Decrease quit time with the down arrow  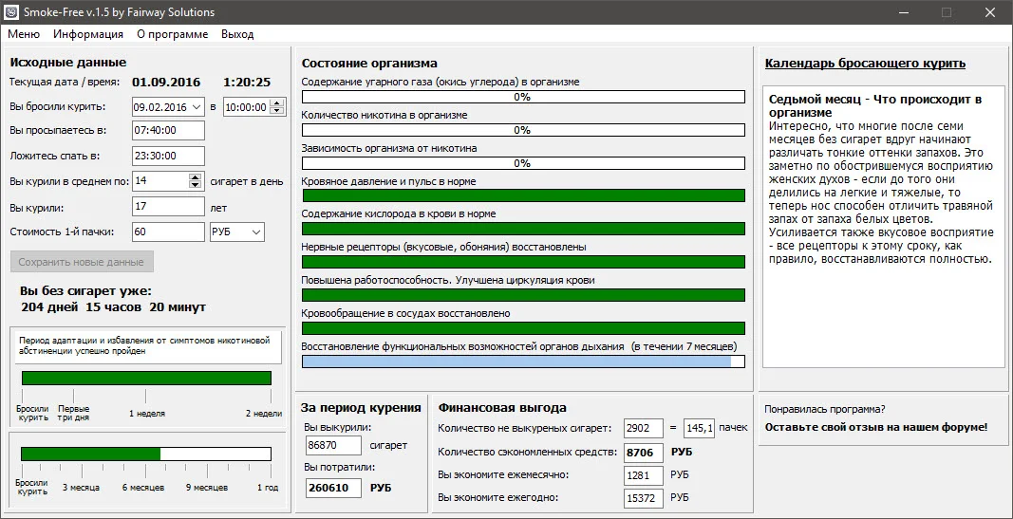pyautogui.click(x=277, y=112)
